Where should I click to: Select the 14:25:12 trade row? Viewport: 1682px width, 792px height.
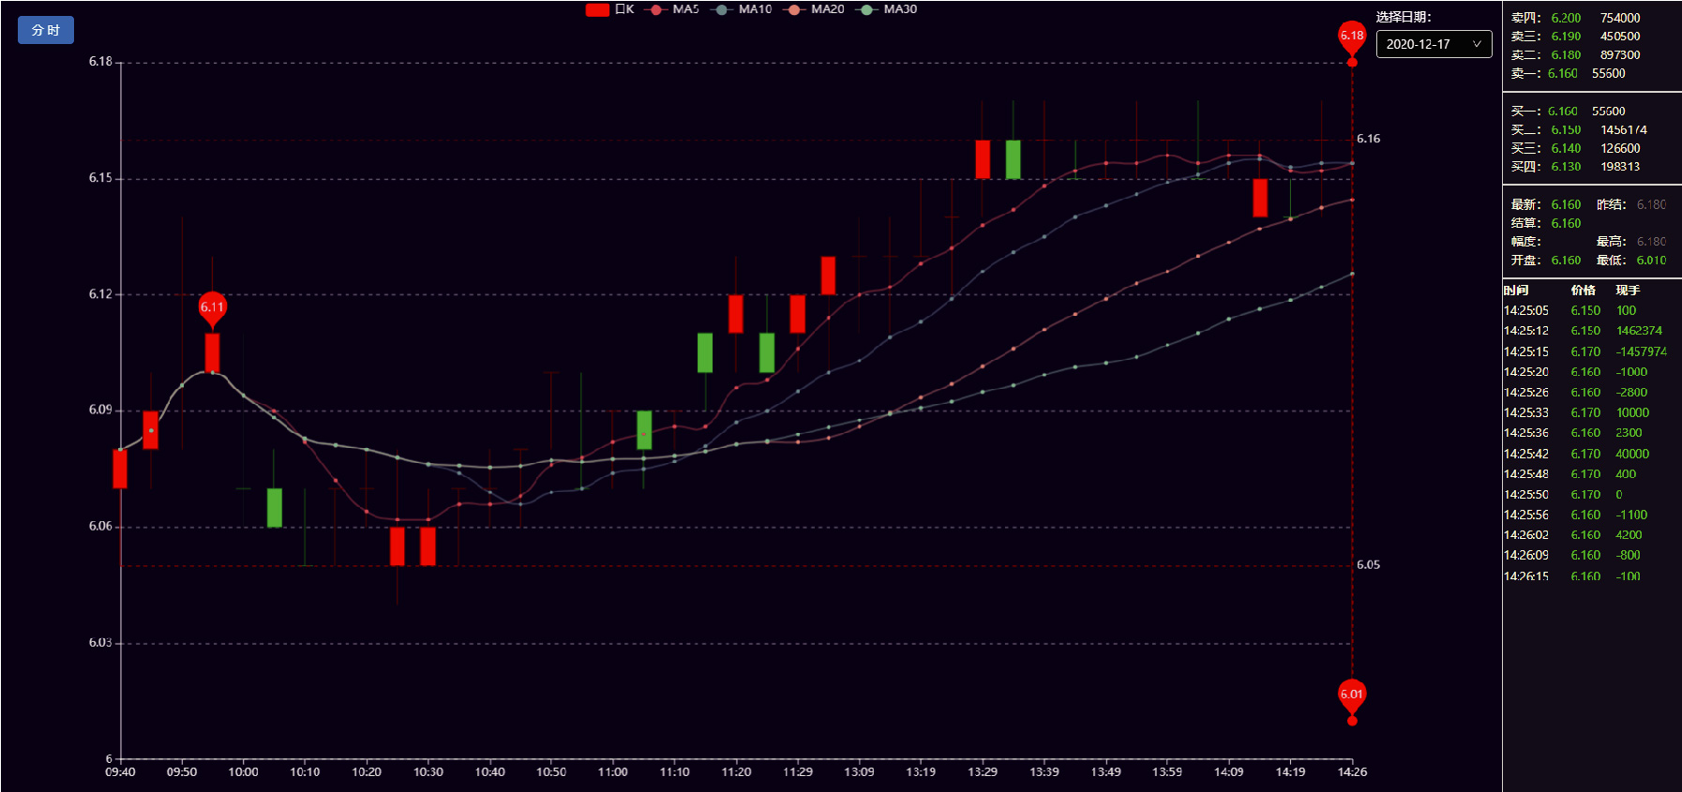pyautogui.click(x=1584, y=331)
